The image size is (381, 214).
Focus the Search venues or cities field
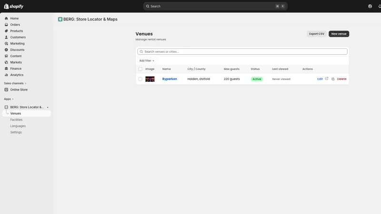(242, 51)
